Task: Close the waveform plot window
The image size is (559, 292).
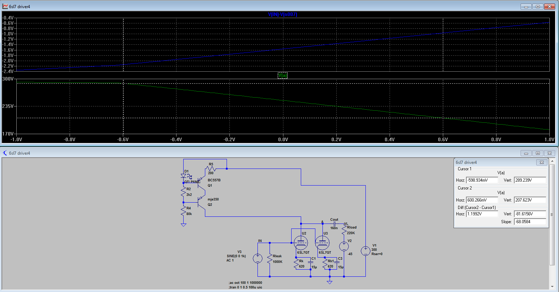Action: click(x=549, y=6)
